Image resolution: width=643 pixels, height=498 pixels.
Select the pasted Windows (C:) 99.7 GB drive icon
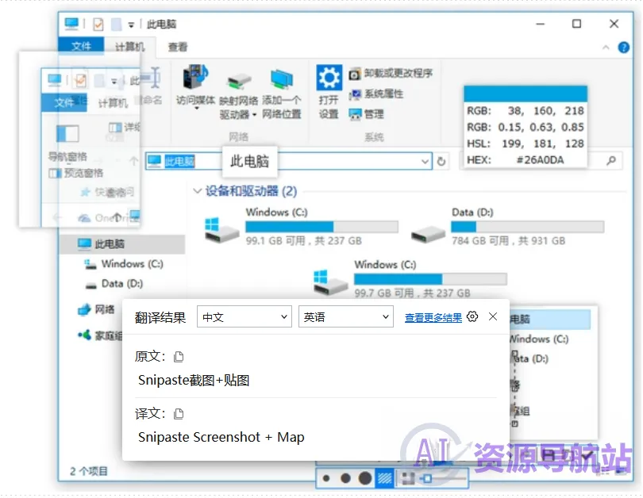click(x=330, y=282)
